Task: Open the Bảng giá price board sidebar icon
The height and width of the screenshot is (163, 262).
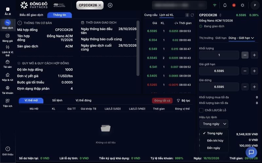Action: point(8,36)
